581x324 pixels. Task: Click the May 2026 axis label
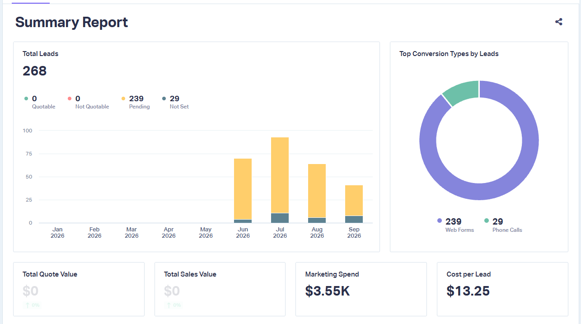pyautogui.click(x=206, y=233)
